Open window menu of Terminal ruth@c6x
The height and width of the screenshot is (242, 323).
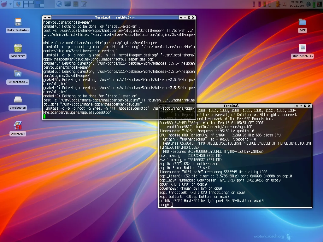coord(45,18)
